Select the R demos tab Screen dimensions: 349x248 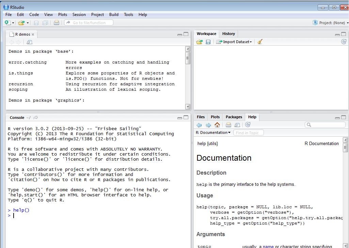[22, 34]
